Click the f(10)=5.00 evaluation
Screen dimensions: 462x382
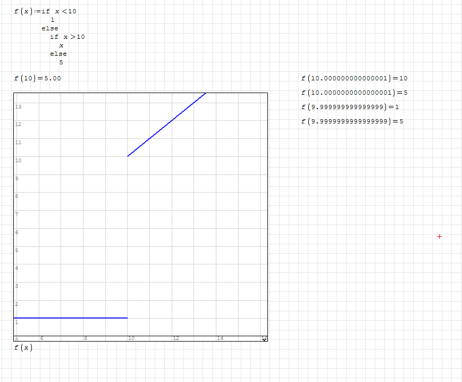tap(37, 78)
